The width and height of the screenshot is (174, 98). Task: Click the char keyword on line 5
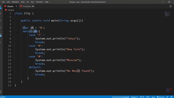[x=26, y=28]
